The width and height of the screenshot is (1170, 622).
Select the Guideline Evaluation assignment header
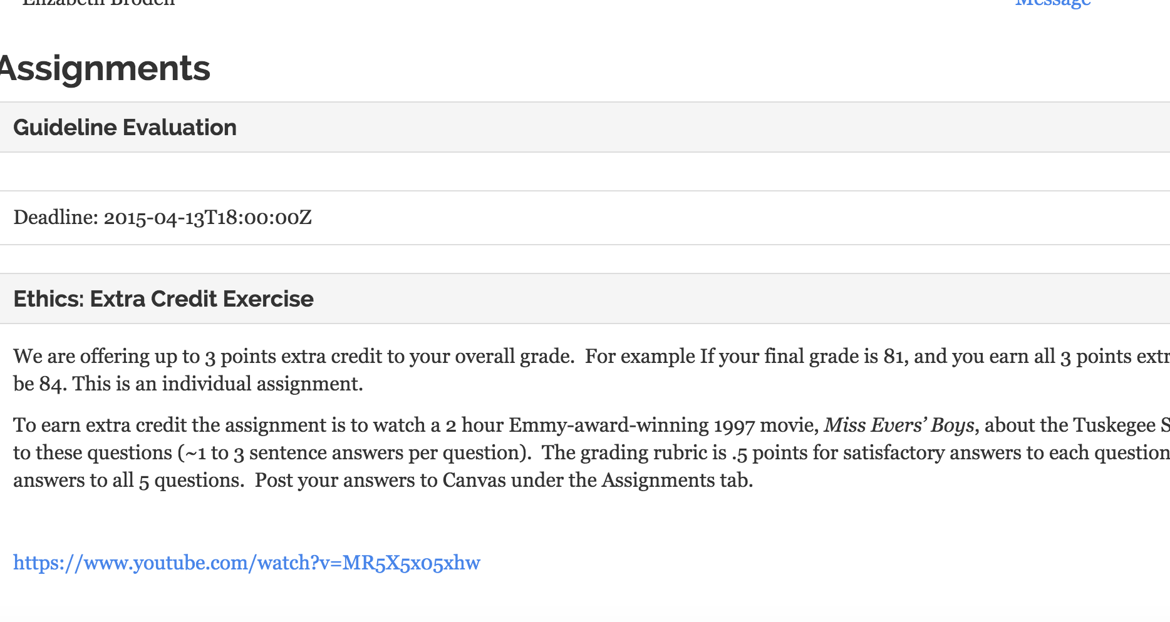click(125, 128)
